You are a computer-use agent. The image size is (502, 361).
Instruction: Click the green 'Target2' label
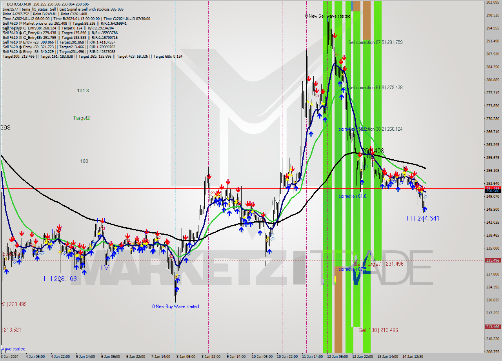81,118
